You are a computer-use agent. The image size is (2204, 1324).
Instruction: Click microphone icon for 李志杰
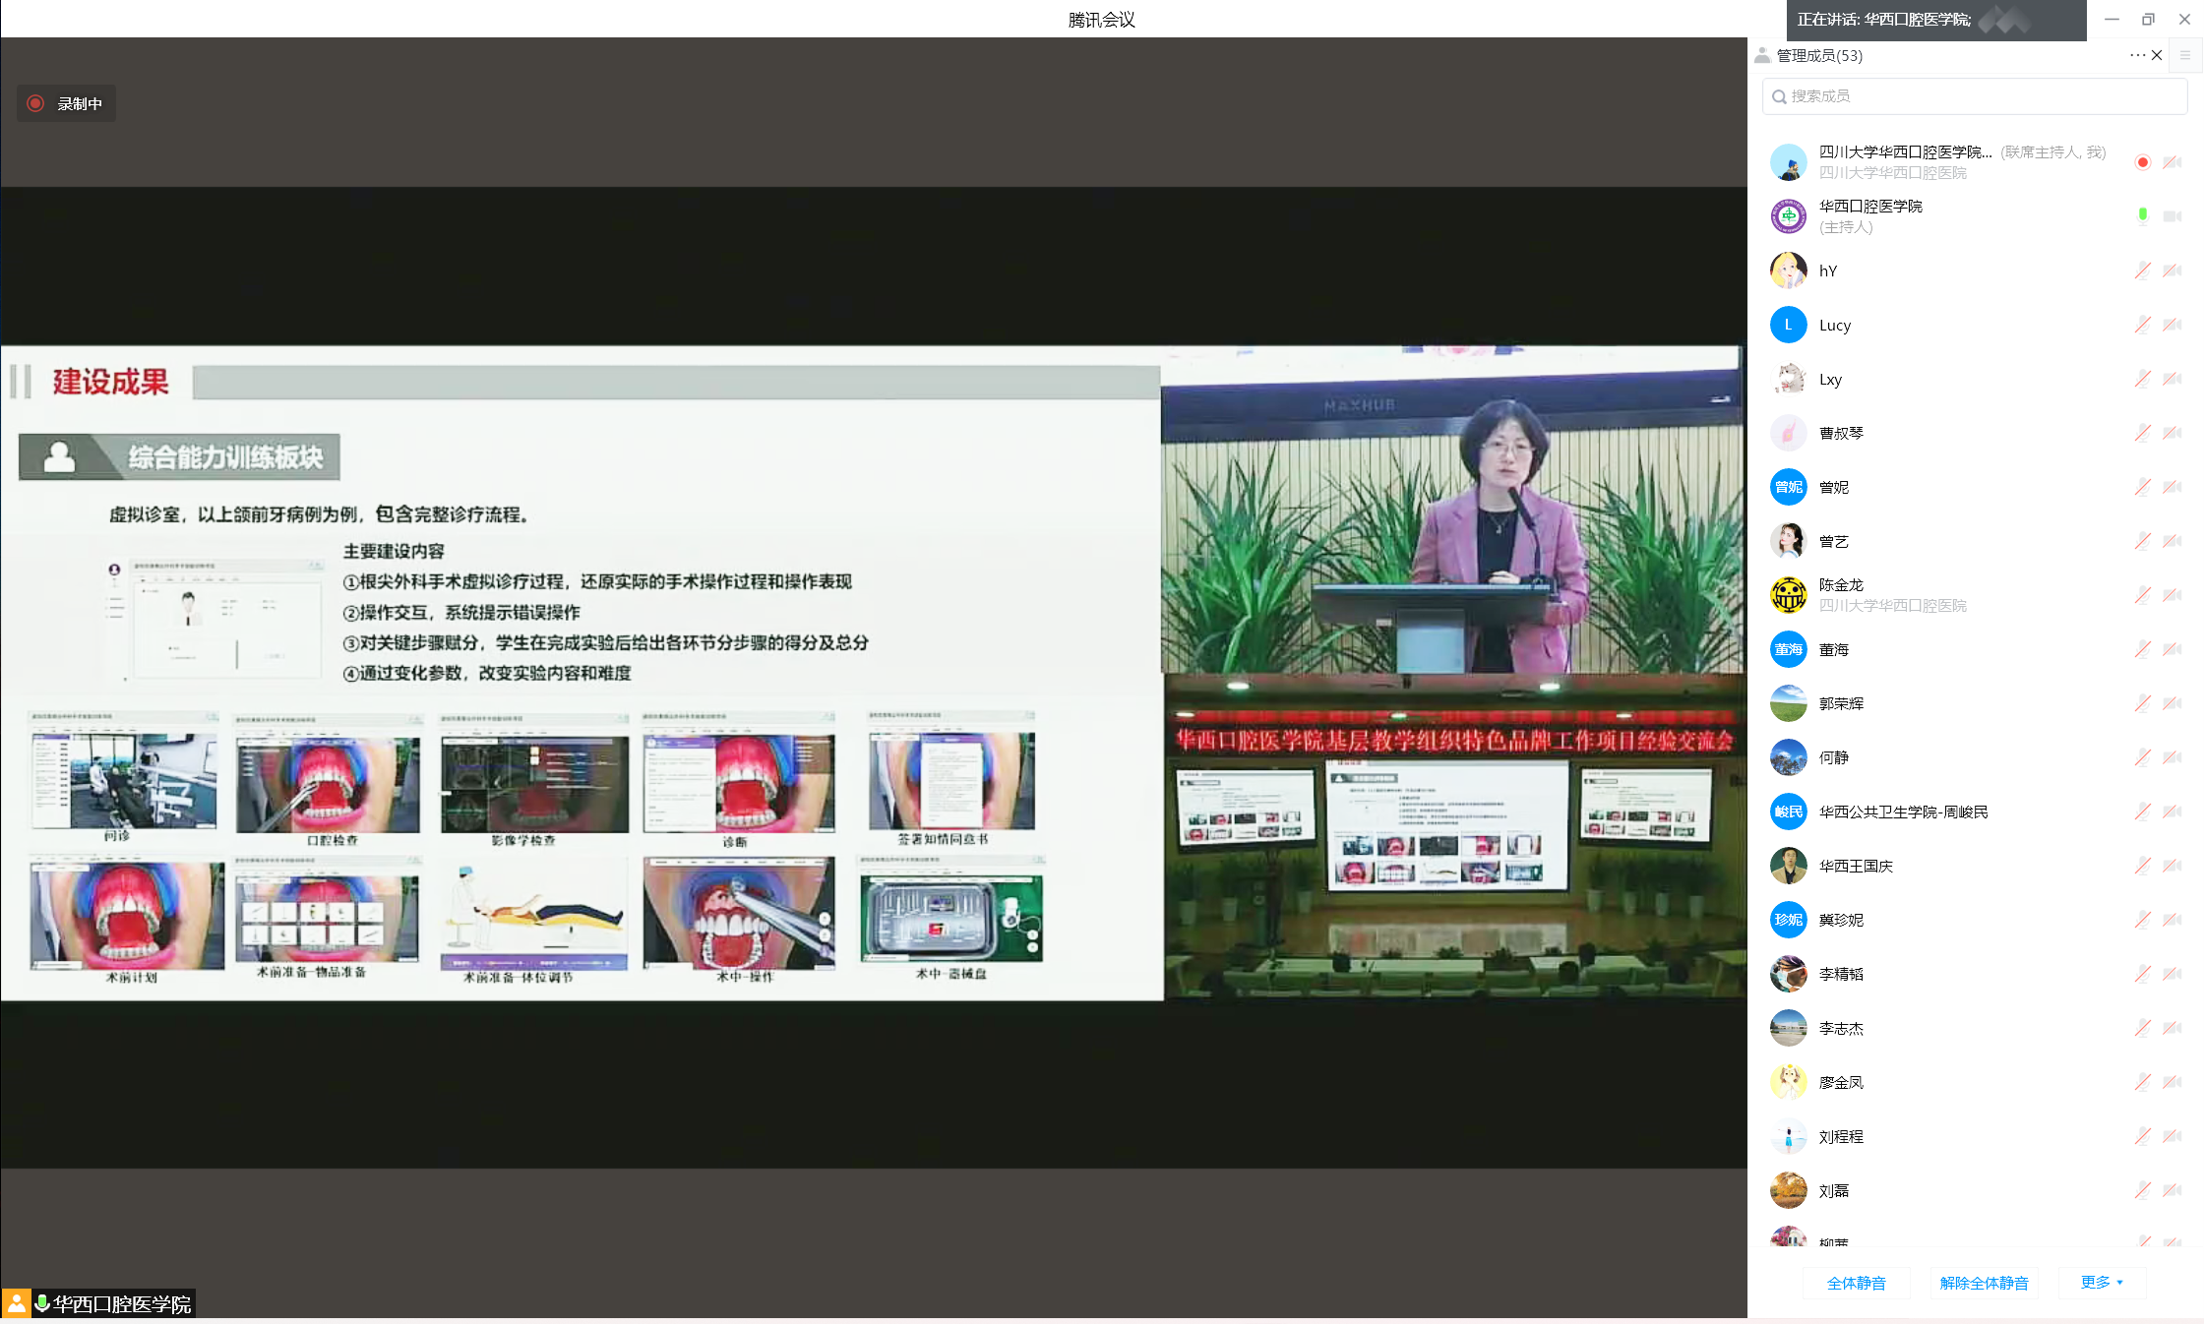coord(2142,1028)
